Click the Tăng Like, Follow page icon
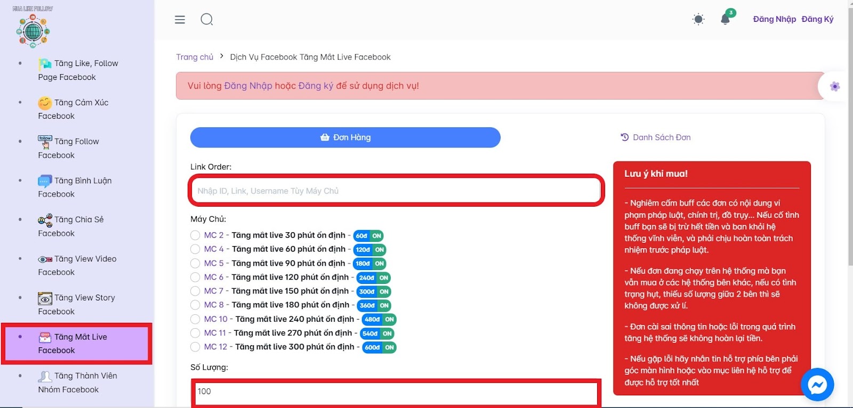The image size is (853, 408). click(x=45, y=64)
